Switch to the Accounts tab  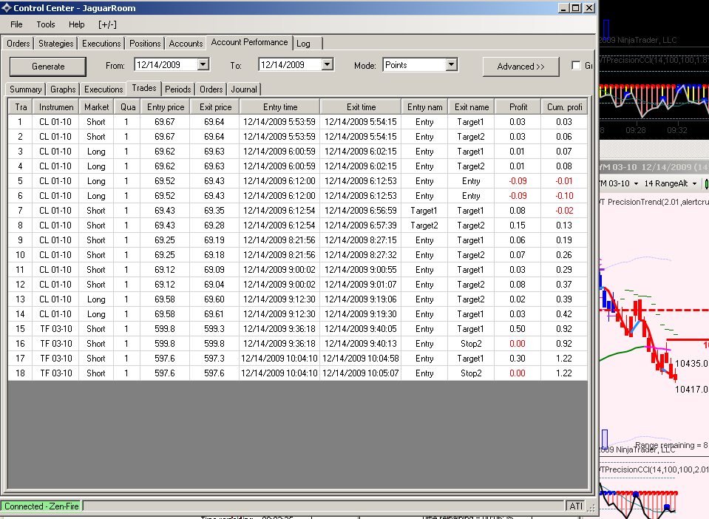[x=186, y=44]
